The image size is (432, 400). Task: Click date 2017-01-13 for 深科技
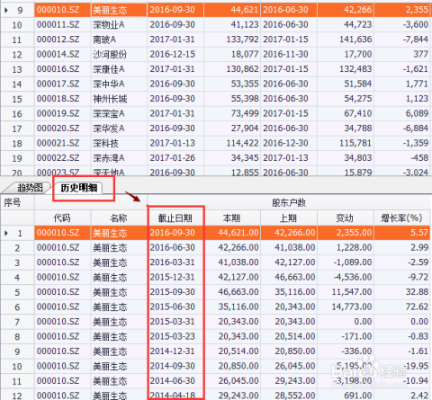tap(172, 143)
